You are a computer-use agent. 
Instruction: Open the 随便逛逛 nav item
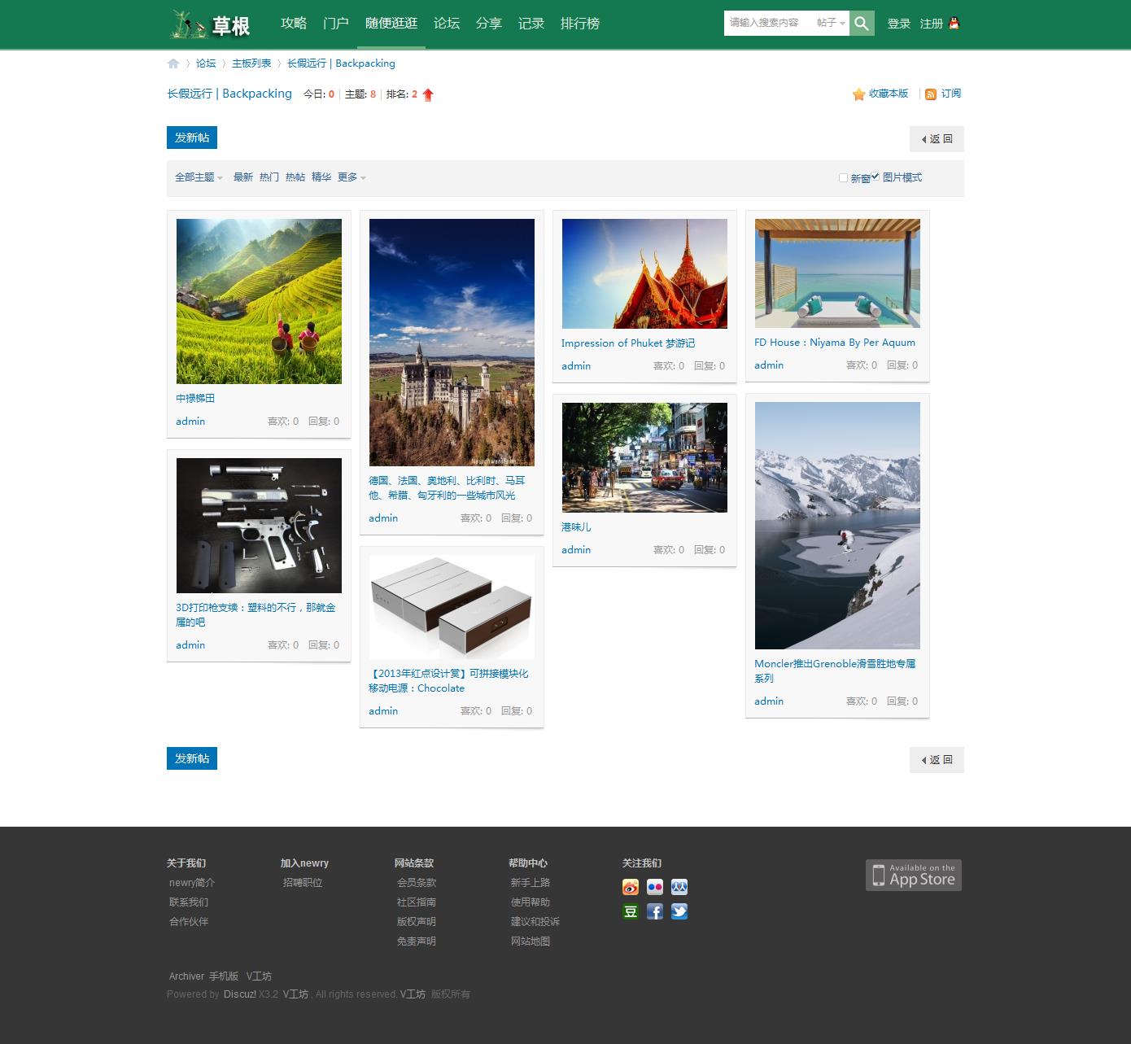(391, 24)
